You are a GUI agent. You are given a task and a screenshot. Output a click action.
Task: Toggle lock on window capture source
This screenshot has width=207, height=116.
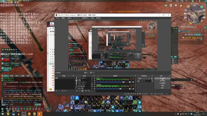pos(94,88)
